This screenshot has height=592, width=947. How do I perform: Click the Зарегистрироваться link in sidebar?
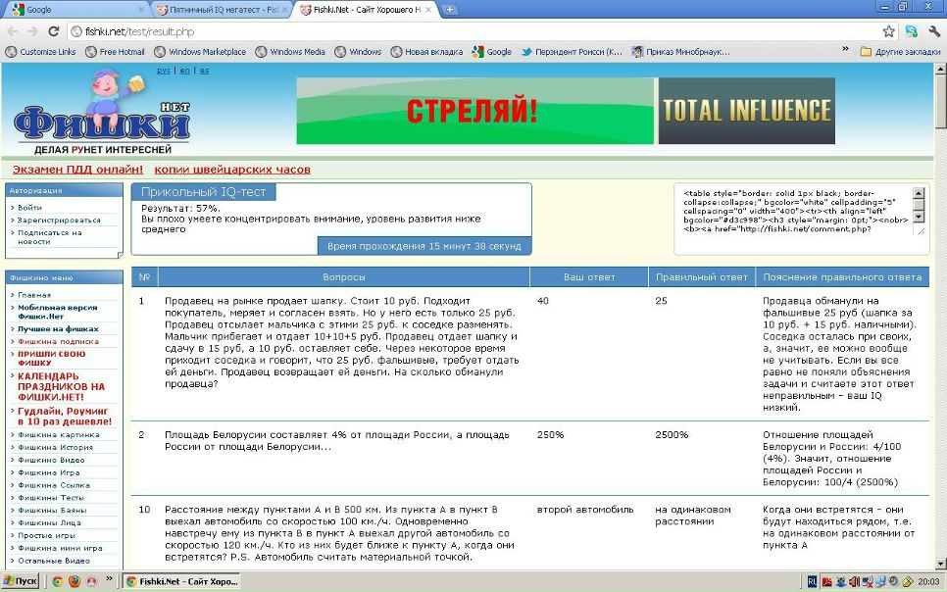pos(59,221)
